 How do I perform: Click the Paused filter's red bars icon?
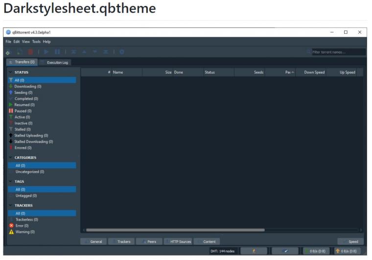[x=11, y=111]
